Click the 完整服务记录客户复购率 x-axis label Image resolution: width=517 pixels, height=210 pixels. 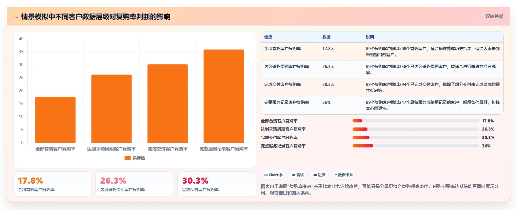(224, 149)
